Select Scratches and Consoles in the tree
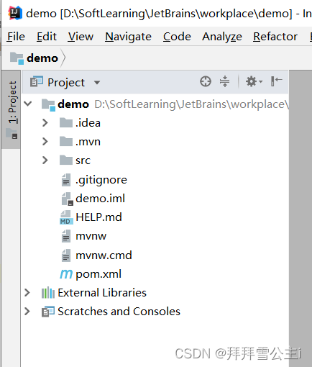Image resolution: width=312 pixels, height=367 pixels. pos(119,312)
